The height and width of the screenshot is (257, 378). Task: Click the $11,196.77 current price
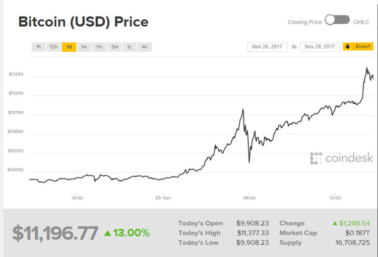click(55, 233)
